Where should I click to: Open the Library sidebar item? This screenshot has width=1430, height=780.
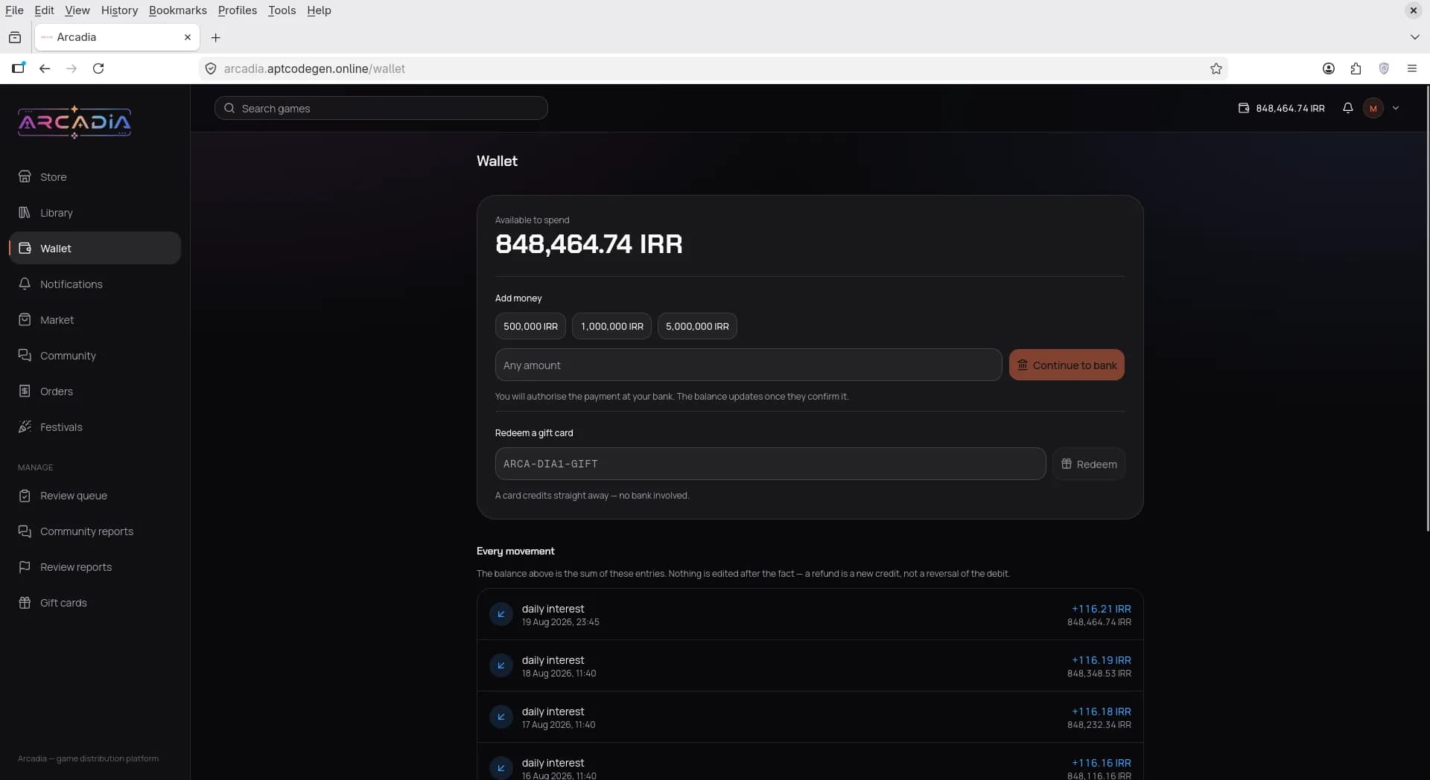pos(95,213)
